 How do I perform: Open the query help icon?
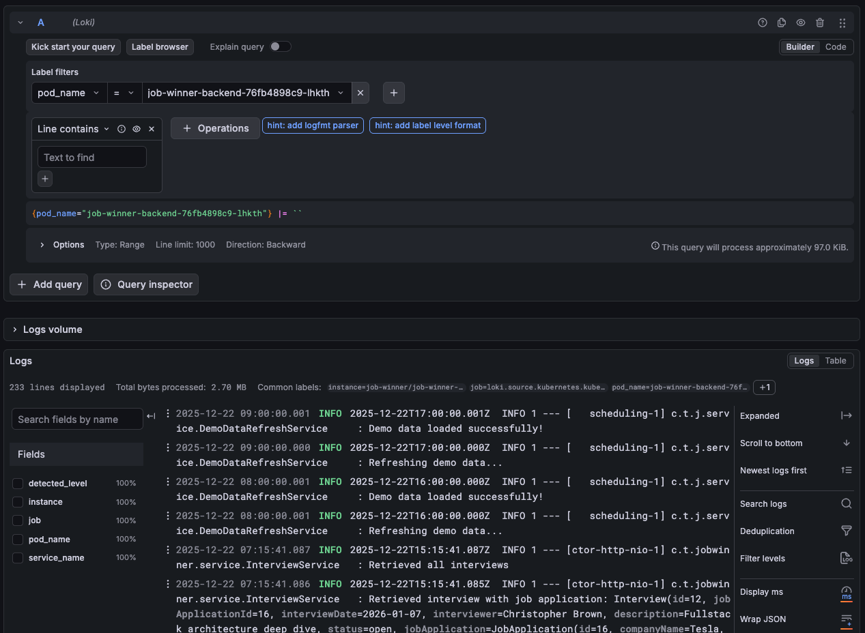tap(763, 22)
